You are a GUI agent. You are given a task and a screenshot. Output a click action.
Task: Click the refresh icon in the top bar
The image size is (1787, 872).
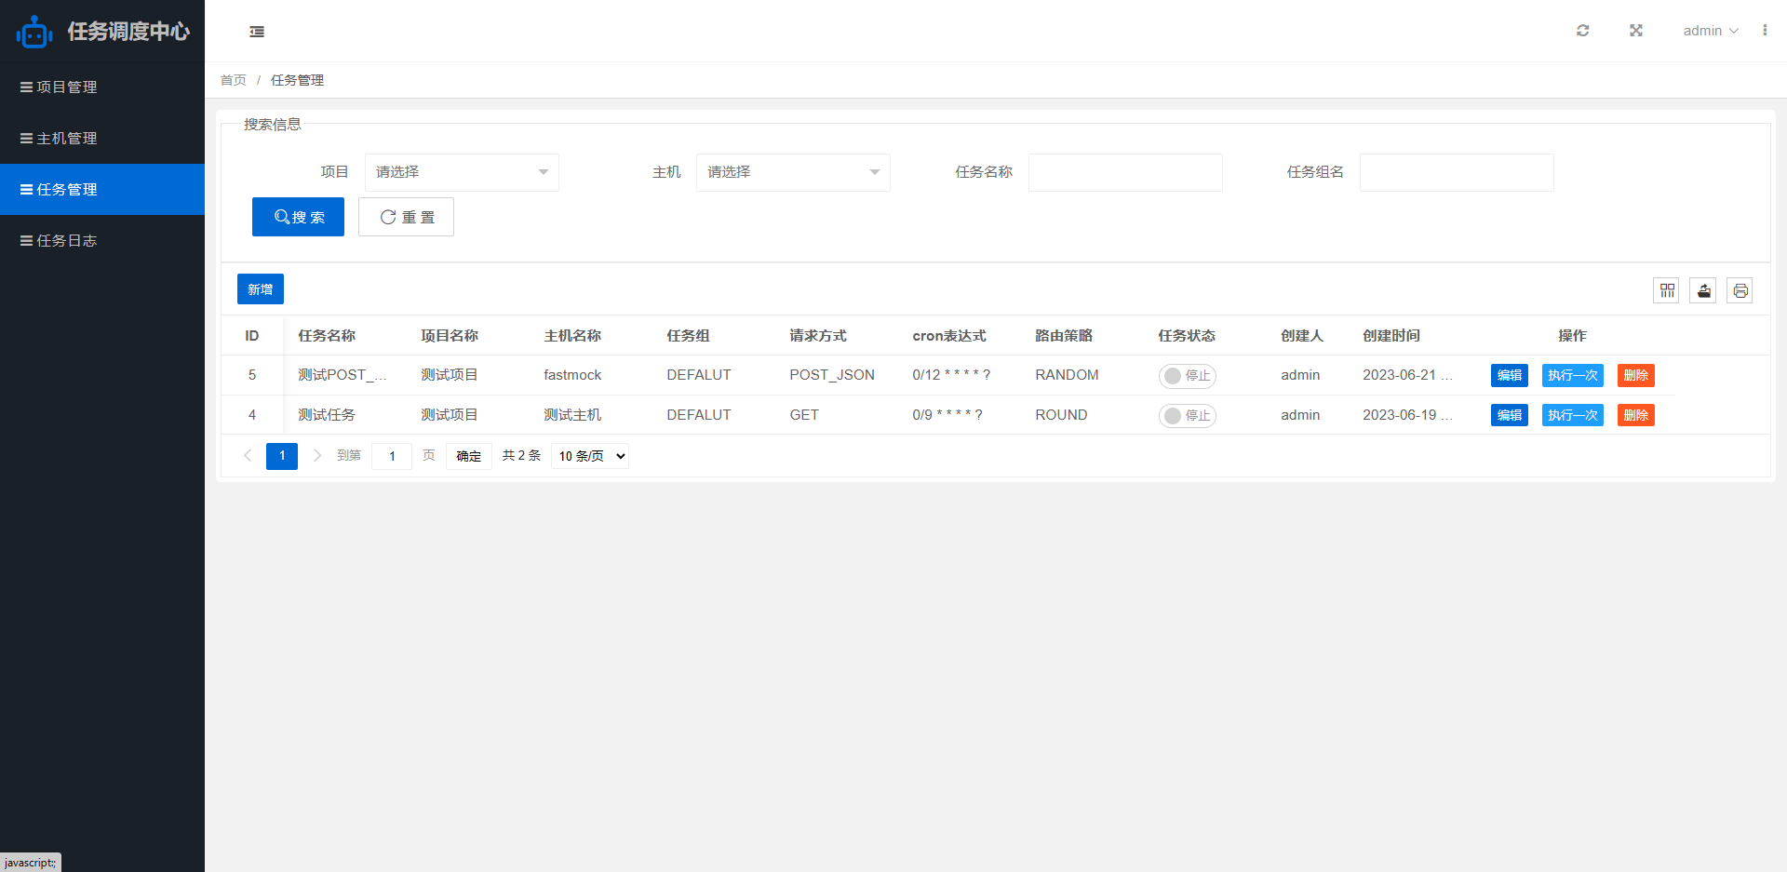point(1582,31)
